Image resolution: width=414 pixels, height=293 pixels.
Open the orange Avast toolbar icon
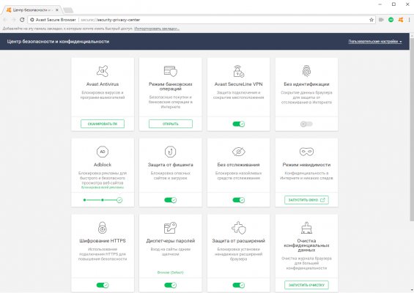click(401, 20)
